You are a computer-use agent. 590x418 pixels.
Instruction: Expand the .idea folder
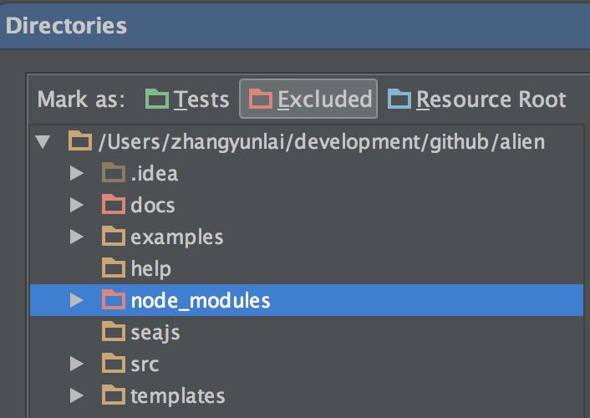pos(77,174)
